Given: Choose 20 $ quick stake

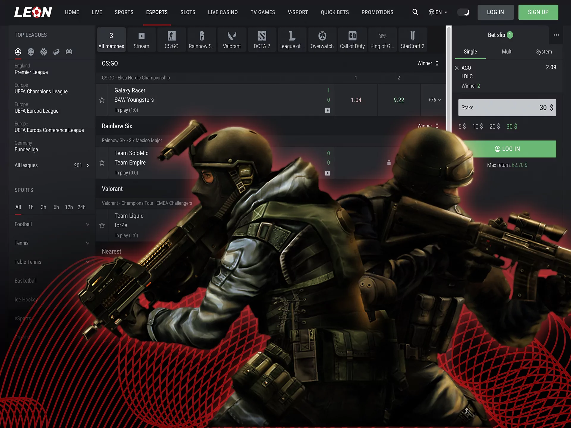Looking at the screenshot, I should 495,127.
